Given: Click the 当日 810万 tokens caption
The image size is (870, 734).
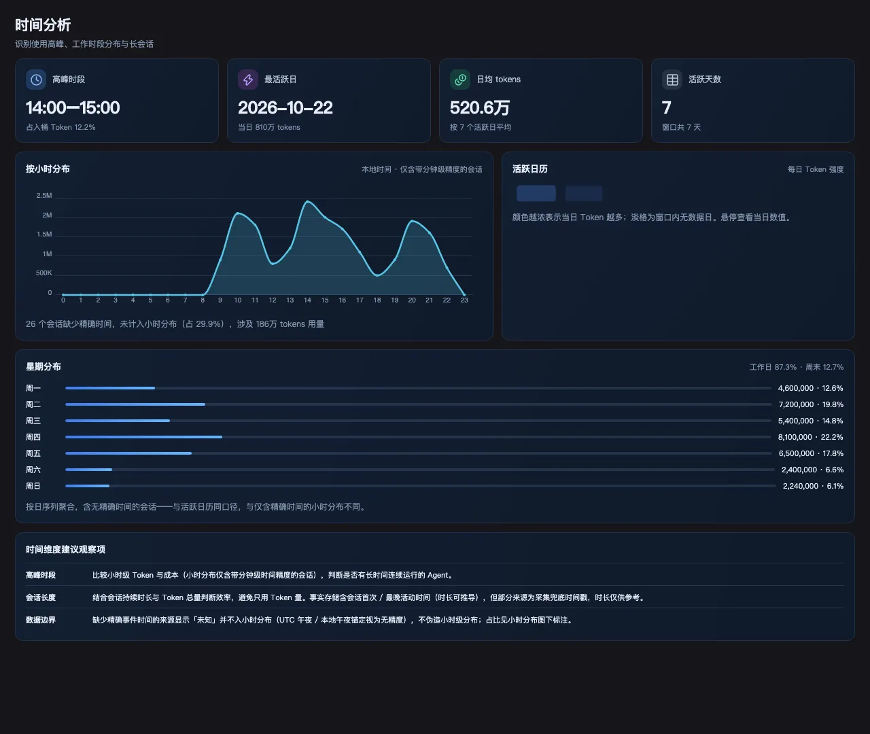Looking at the screenshot, I should pos(269,127).
